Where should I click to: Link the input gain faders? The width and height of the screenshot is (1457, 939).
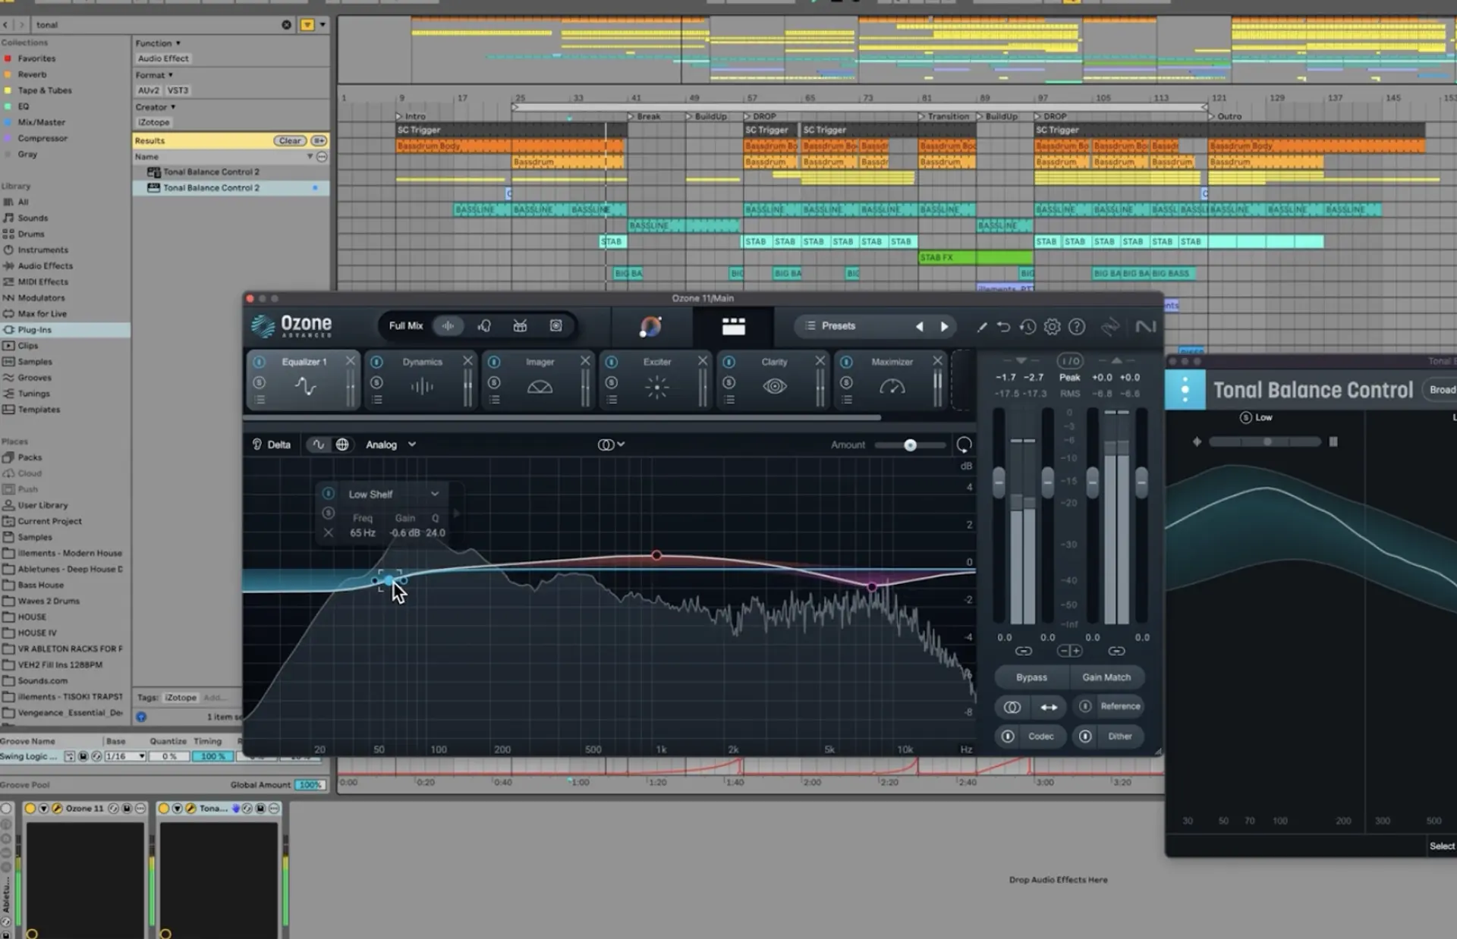1024,651
